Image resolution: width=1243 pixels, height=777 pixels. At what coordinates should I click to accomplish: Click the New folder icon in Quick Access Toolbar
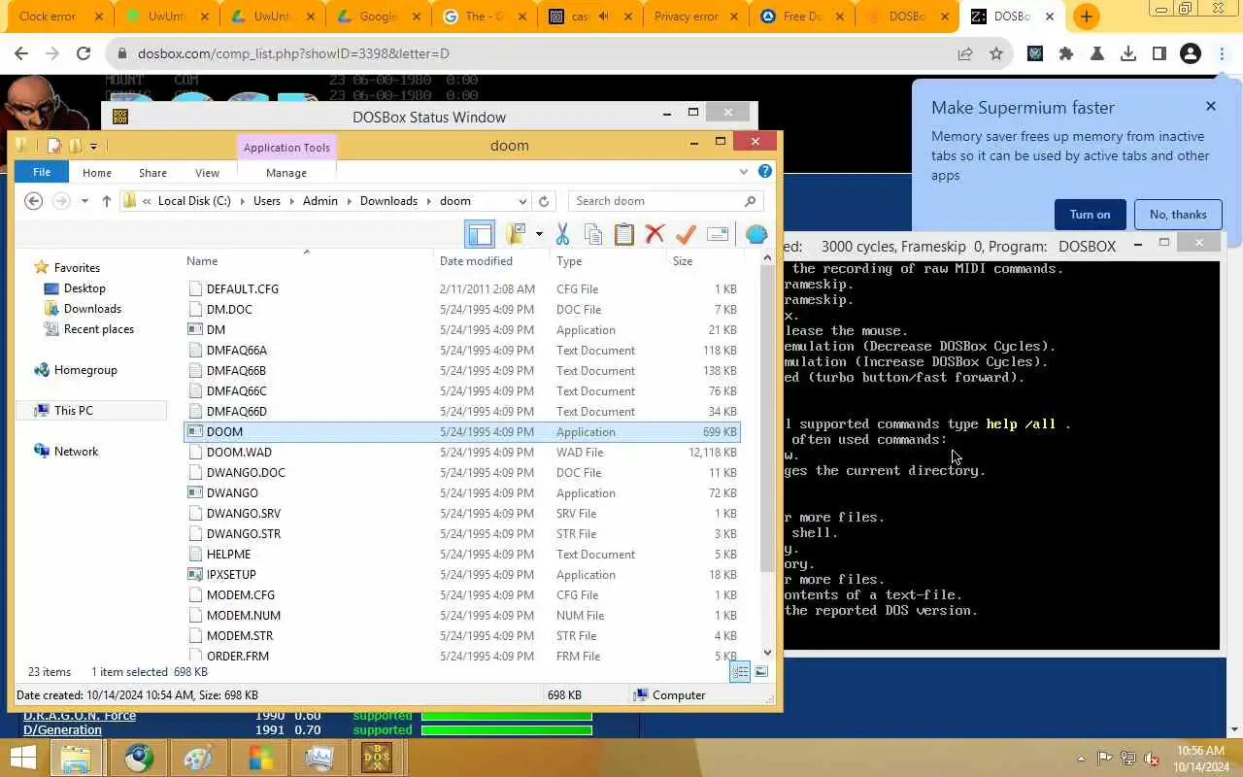click(x=75, y=146)
